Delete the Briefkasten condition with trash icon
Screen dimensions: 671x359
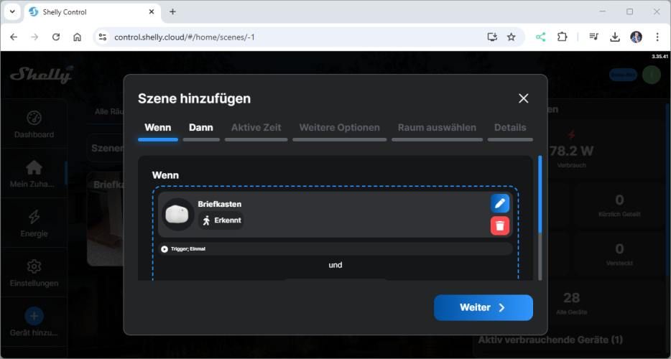click(500, 225)
